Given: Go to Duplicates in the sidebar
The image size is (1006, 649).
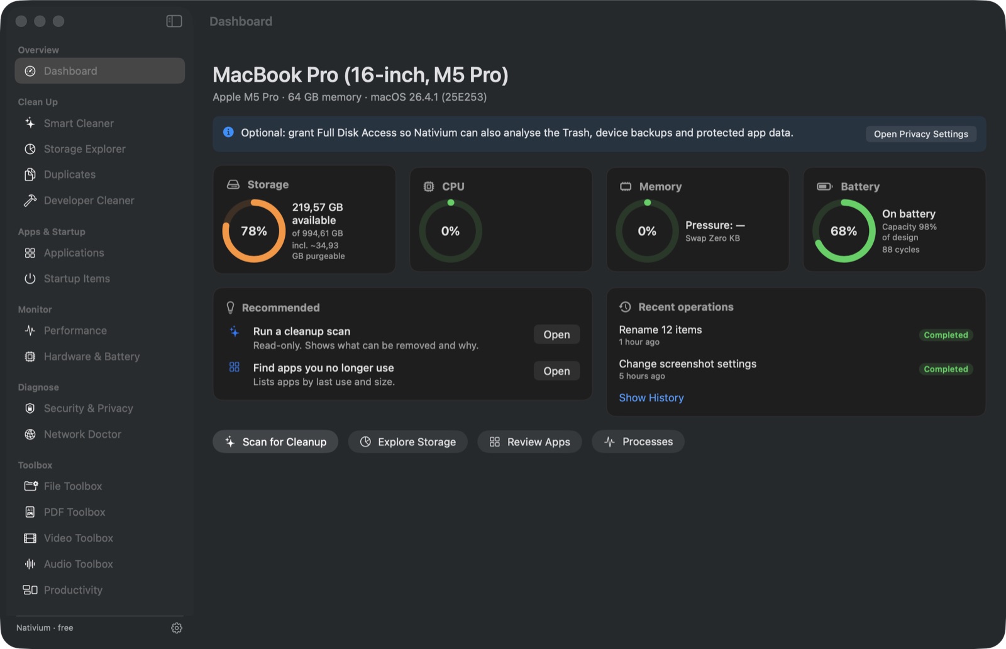Looking at the screenshot, I should 99,175.
